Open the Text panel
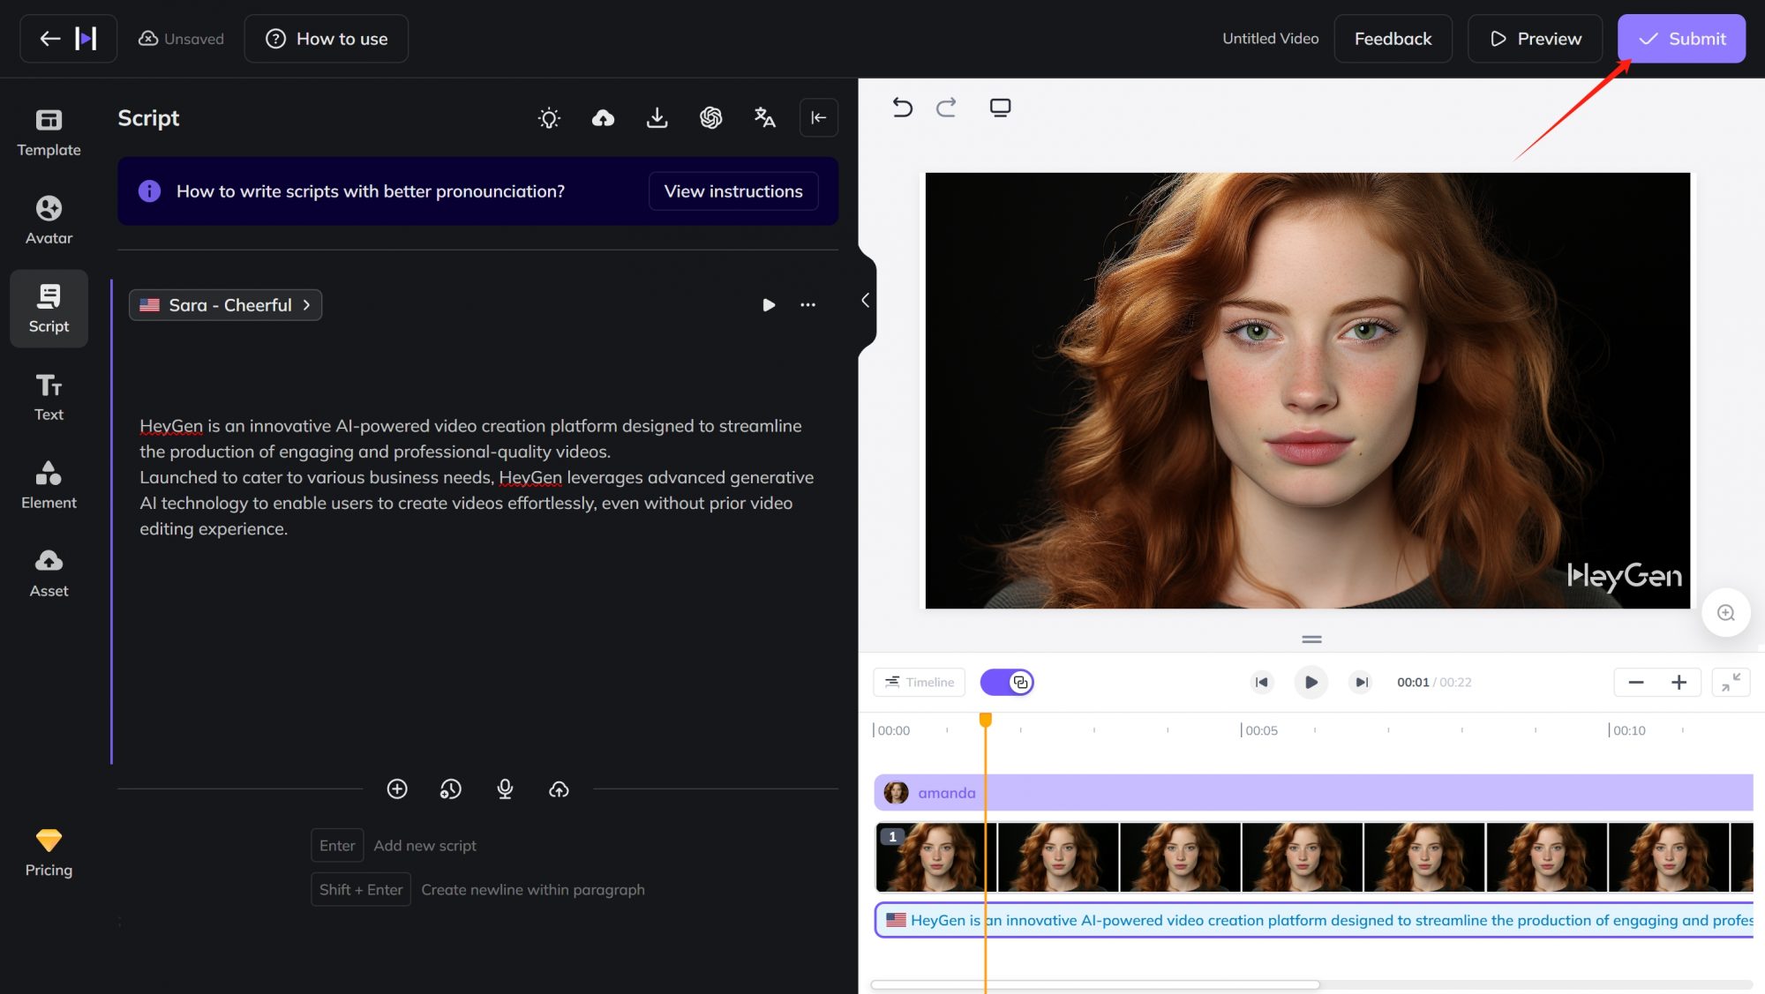The width and height of the screenshot is (1765, 994). pyautogui.click(x=49, y=397)
